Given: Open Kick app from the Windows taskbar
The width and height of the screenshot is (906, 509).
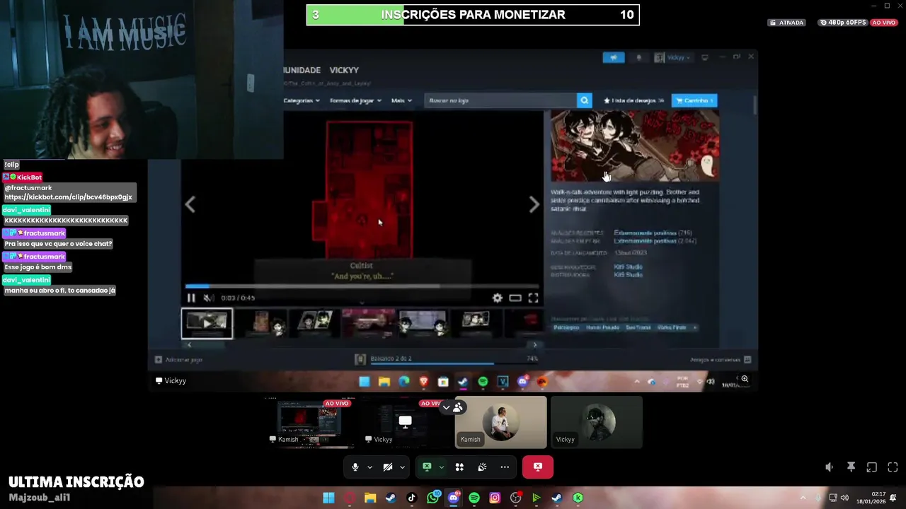Looking at the screenshot, I should pyautogui.click(x=578, y=498).
